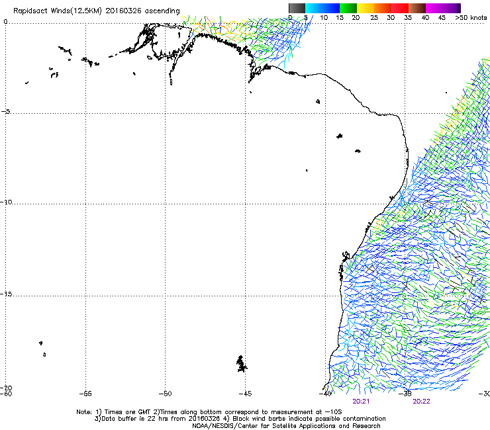Click the red 30-35 knots legend band
The width and height of the screenshot is (490, 430).
400,8
